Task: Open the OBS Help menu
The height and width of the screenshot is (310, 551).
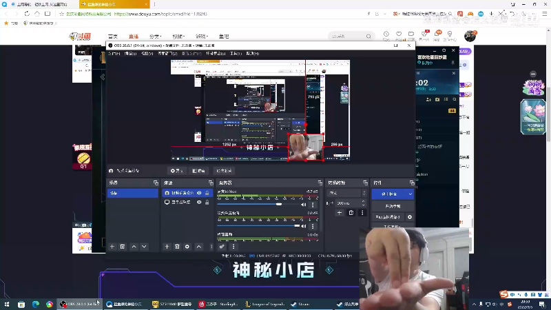Action: point(253,54)
